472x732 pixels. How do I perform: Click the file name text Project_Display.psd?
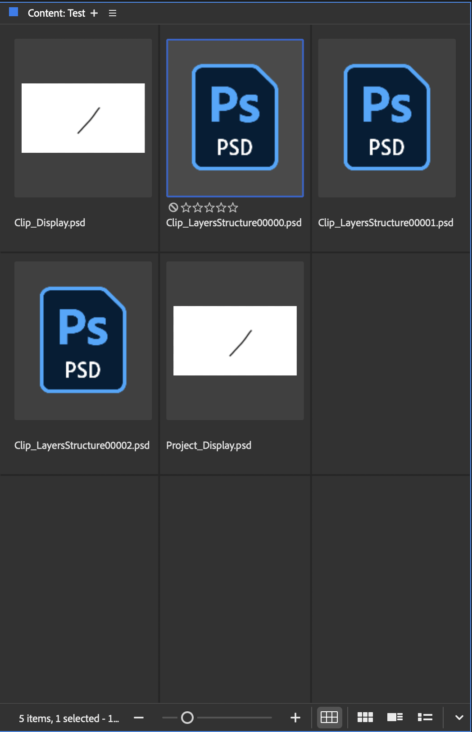209,445
